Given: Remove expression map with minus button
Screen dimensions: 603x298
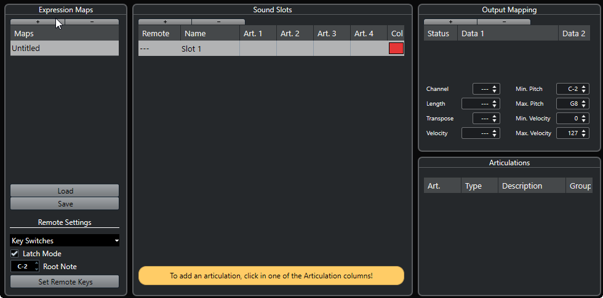Looking at the screenshot, I should pos(92,22).
